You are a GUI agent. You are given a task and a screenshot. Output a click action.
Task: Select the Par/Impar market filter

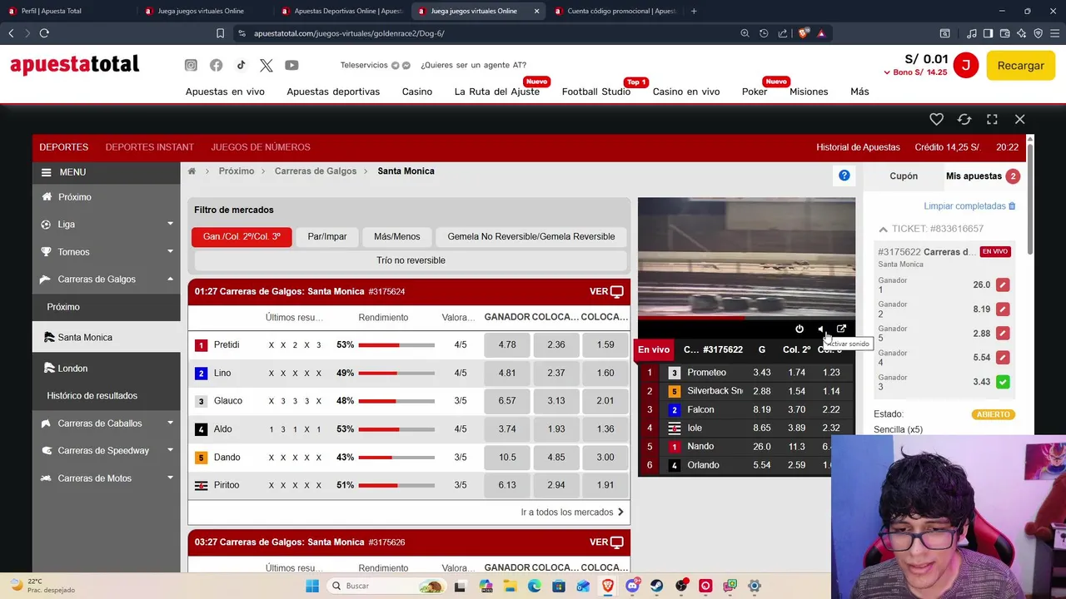pyautogui.click(x=327, y=236)
